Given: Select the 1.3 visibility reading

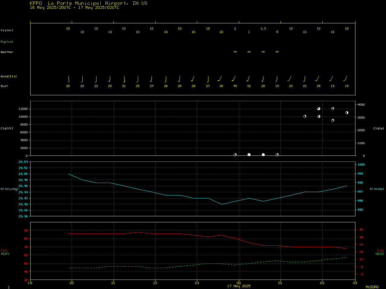Looking at the screenshot, I should coord(263,29).
